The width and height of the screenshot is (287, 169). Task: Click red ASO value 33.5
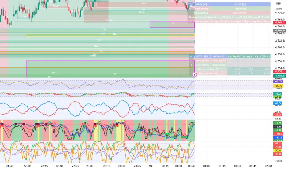[278, 115]
